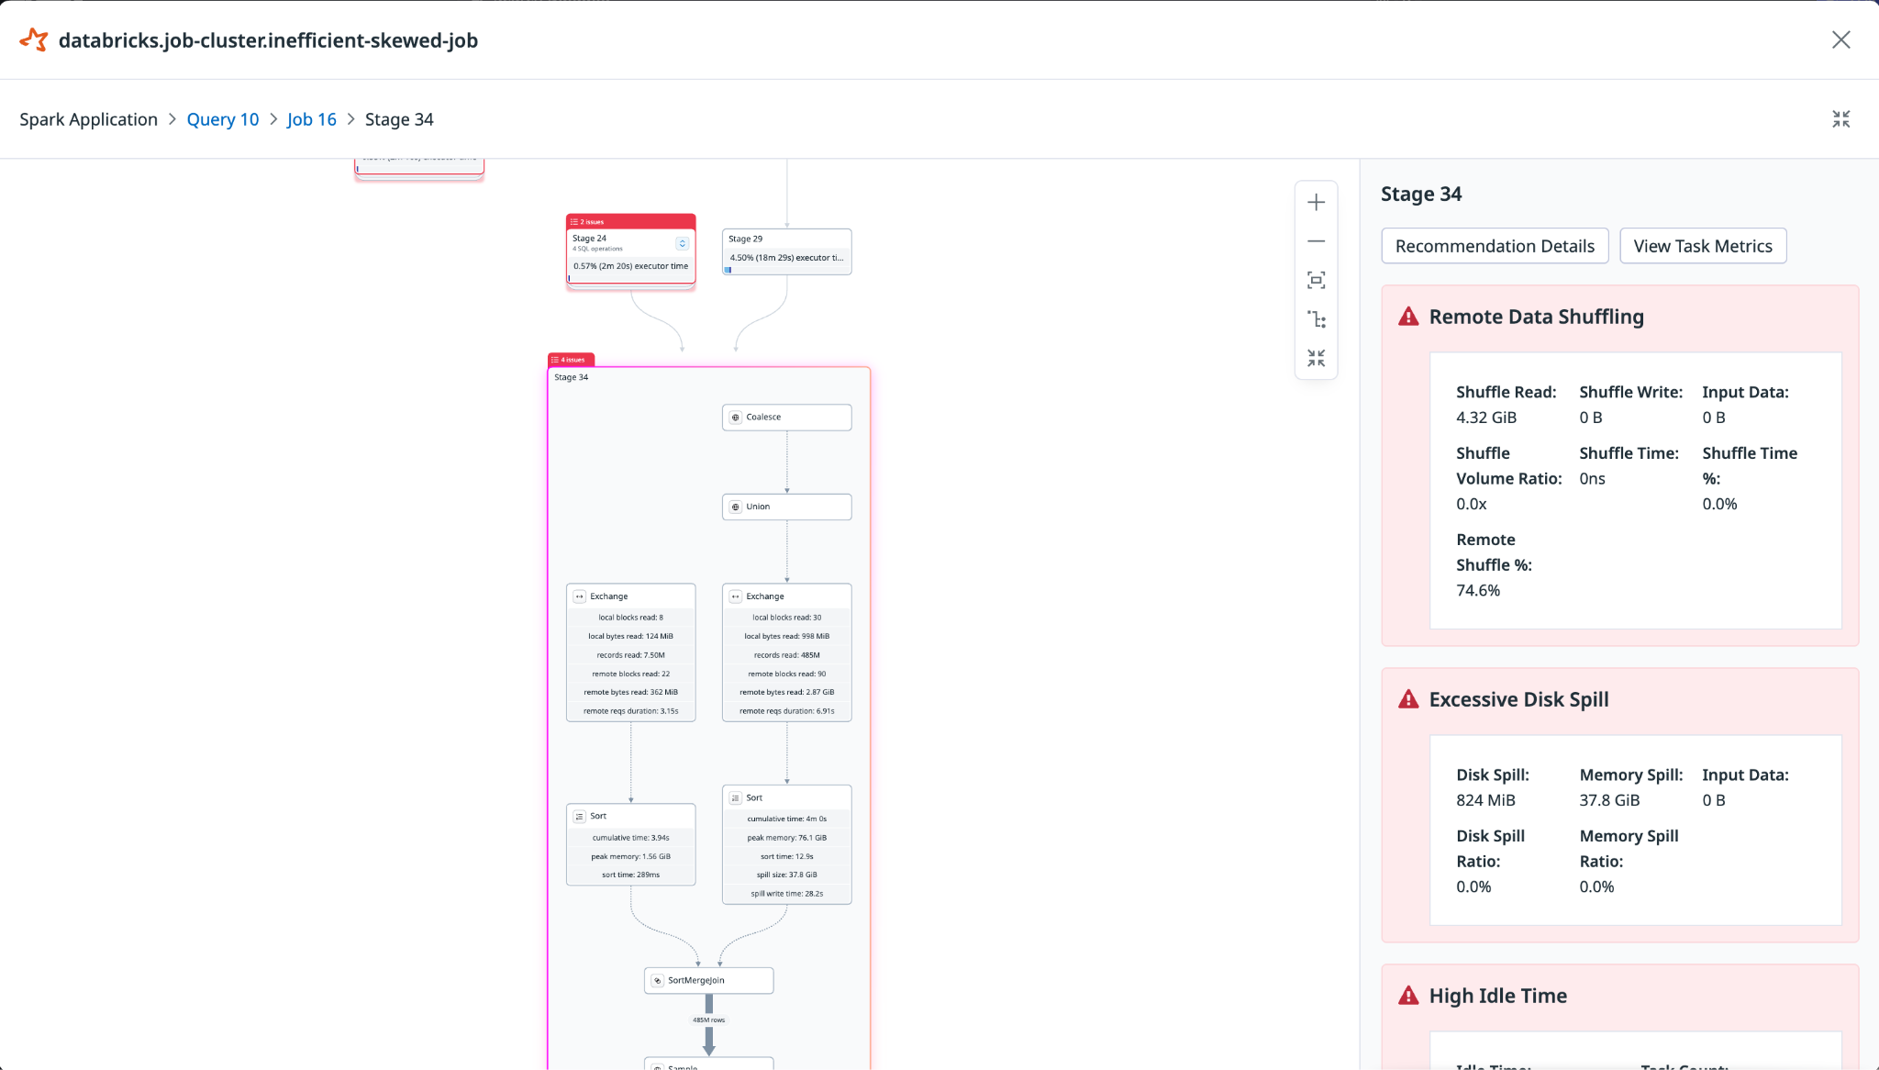Click 'peak memory: 1.56 GiB' row
Viewport: 1879px width, 1070px height.
[x=630, y=856]
